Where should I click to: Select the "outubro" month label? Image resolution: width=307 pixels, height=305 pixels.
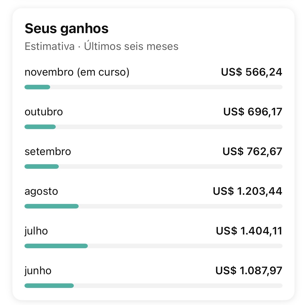pyautogui.click(x=44, y=112)
